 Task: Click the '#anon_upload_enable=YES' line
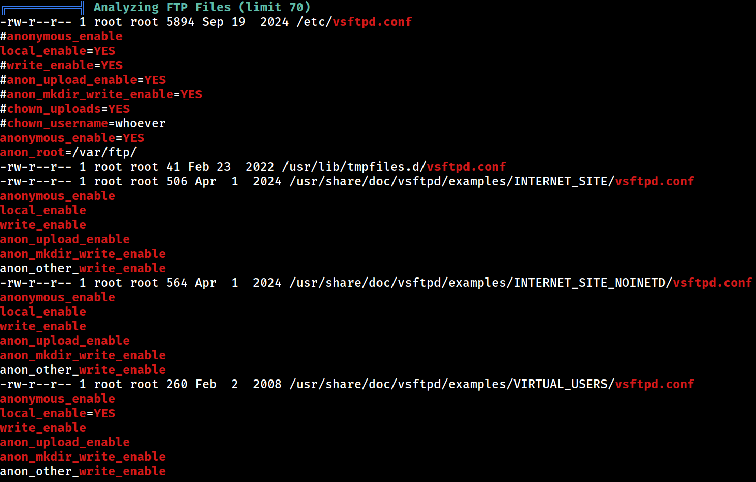[83, 80]
